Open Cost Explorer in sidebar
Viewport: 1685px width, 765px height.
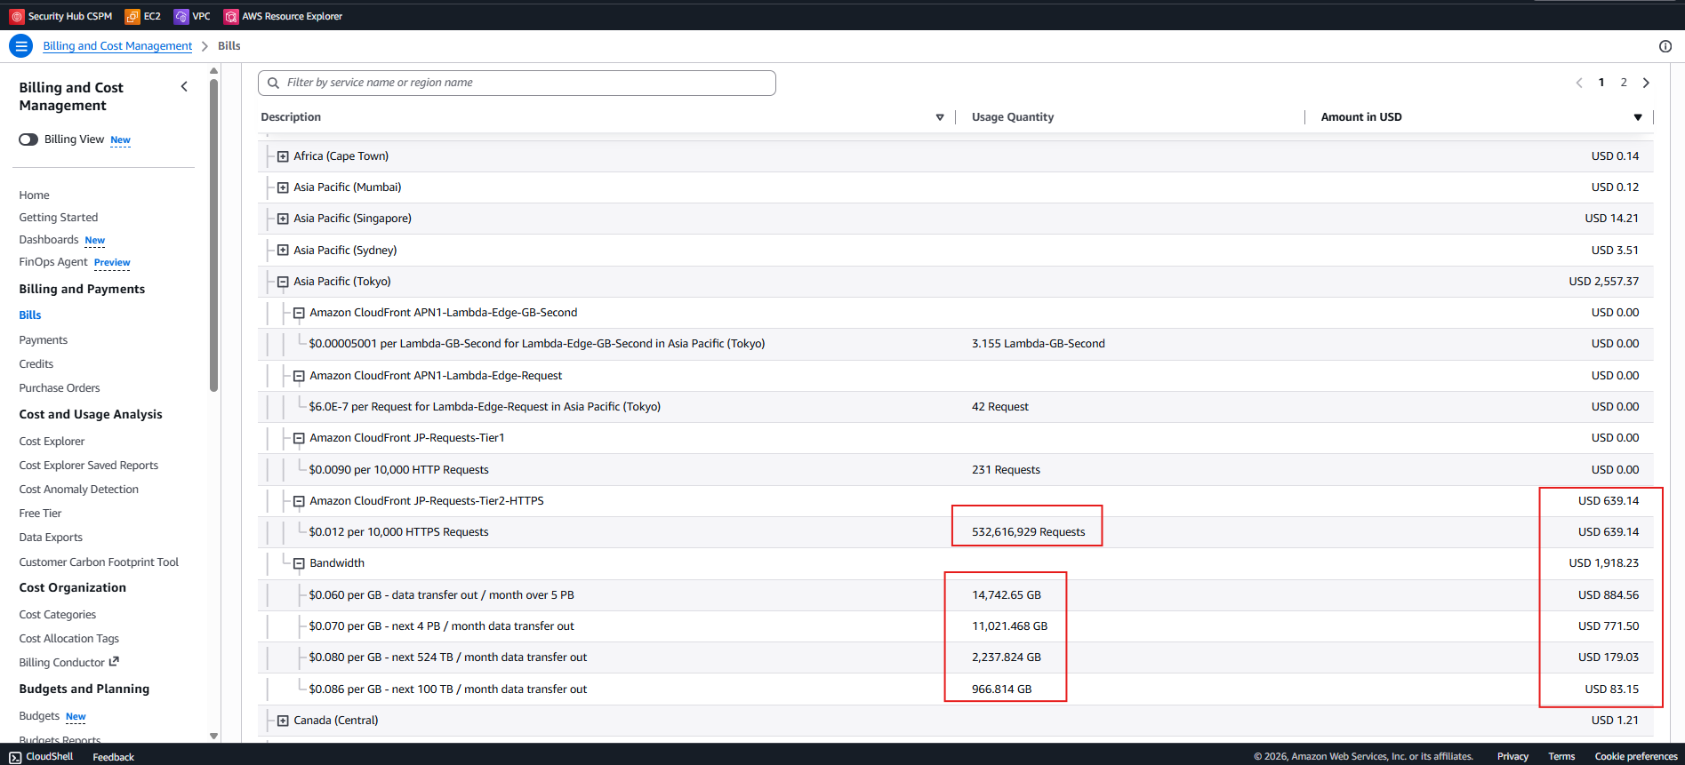(52, 442)
